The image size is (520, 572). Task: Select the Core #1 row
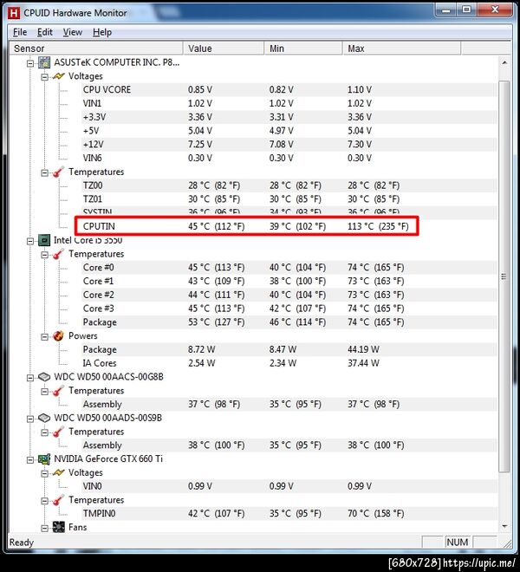click(x=289, y=282)
